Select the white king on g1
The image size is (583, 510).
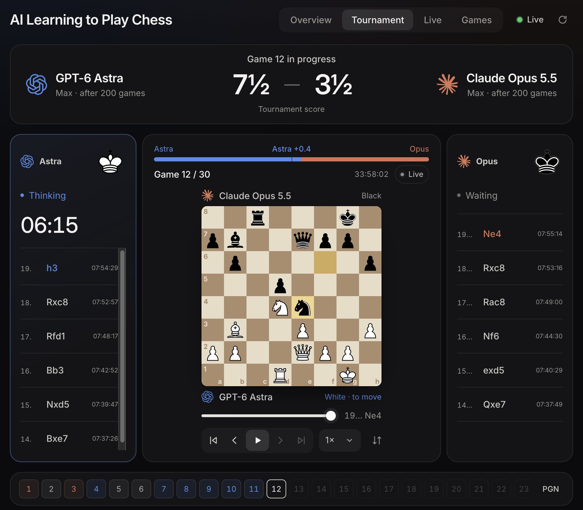click(x=348, y=375)
